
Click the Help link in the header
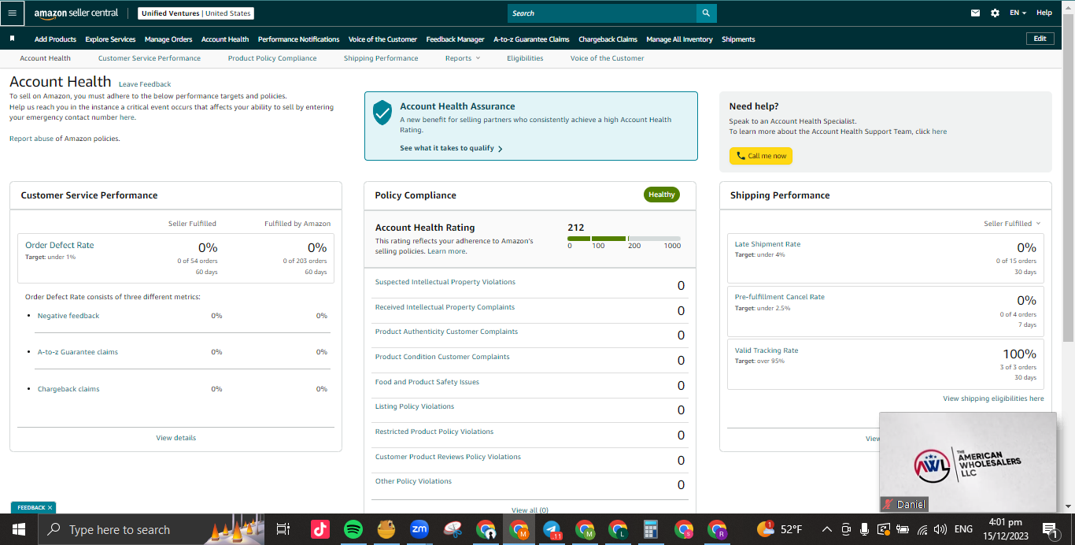1044,13
